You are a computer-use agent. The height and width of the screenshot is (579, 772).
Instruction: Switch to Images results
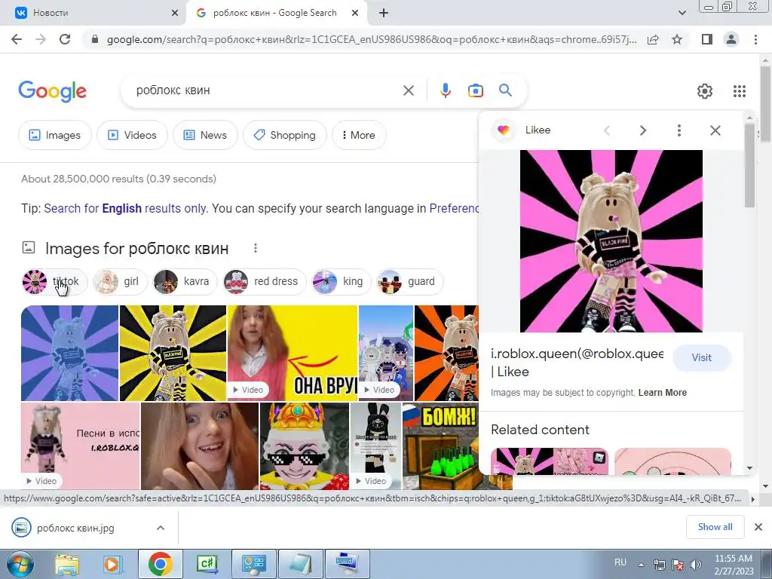(54, 135)
